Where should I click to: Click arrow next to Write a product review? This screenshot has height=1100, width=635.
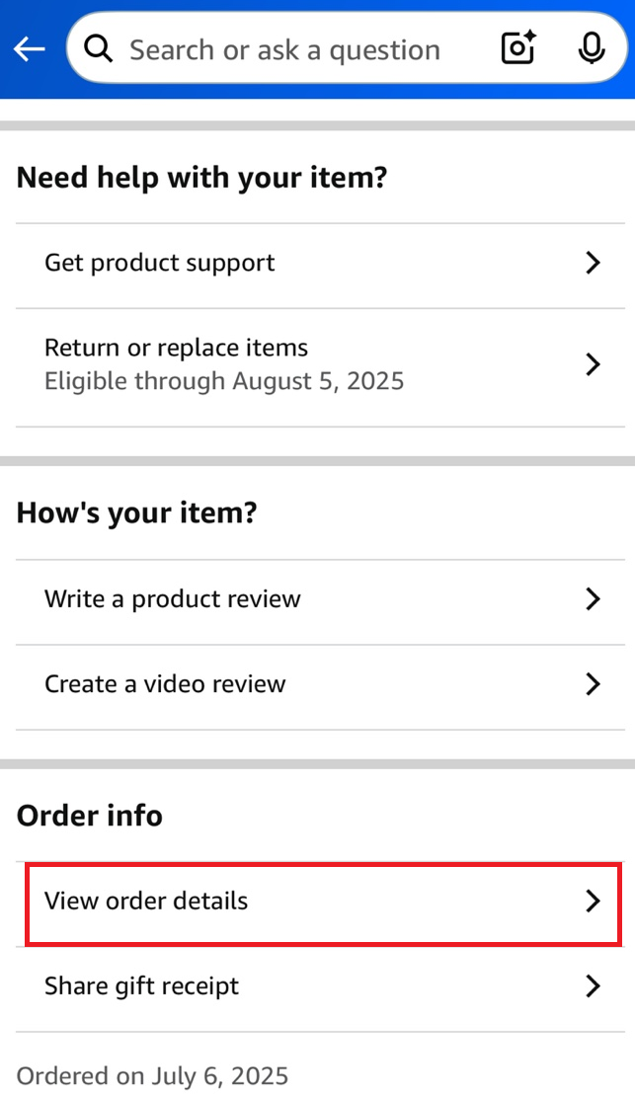[593, 598]
